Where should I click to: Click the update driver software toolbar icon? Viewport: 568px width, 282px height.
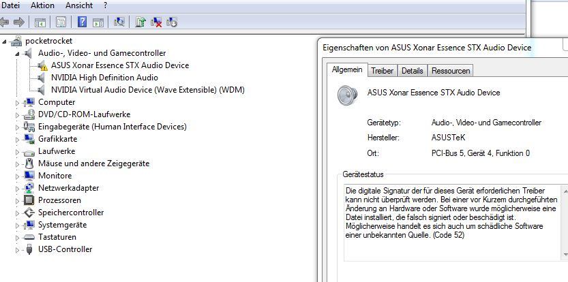tap(140, 22)
